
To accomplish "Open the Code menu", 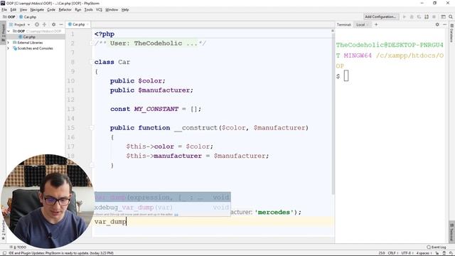I will [51, 9].
